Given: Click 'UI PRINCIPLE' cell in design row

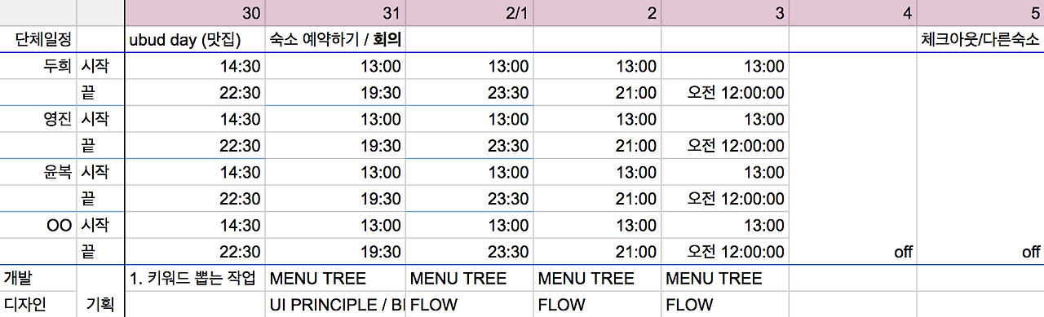Looking at the screenshot, I should tap(335, 305).
